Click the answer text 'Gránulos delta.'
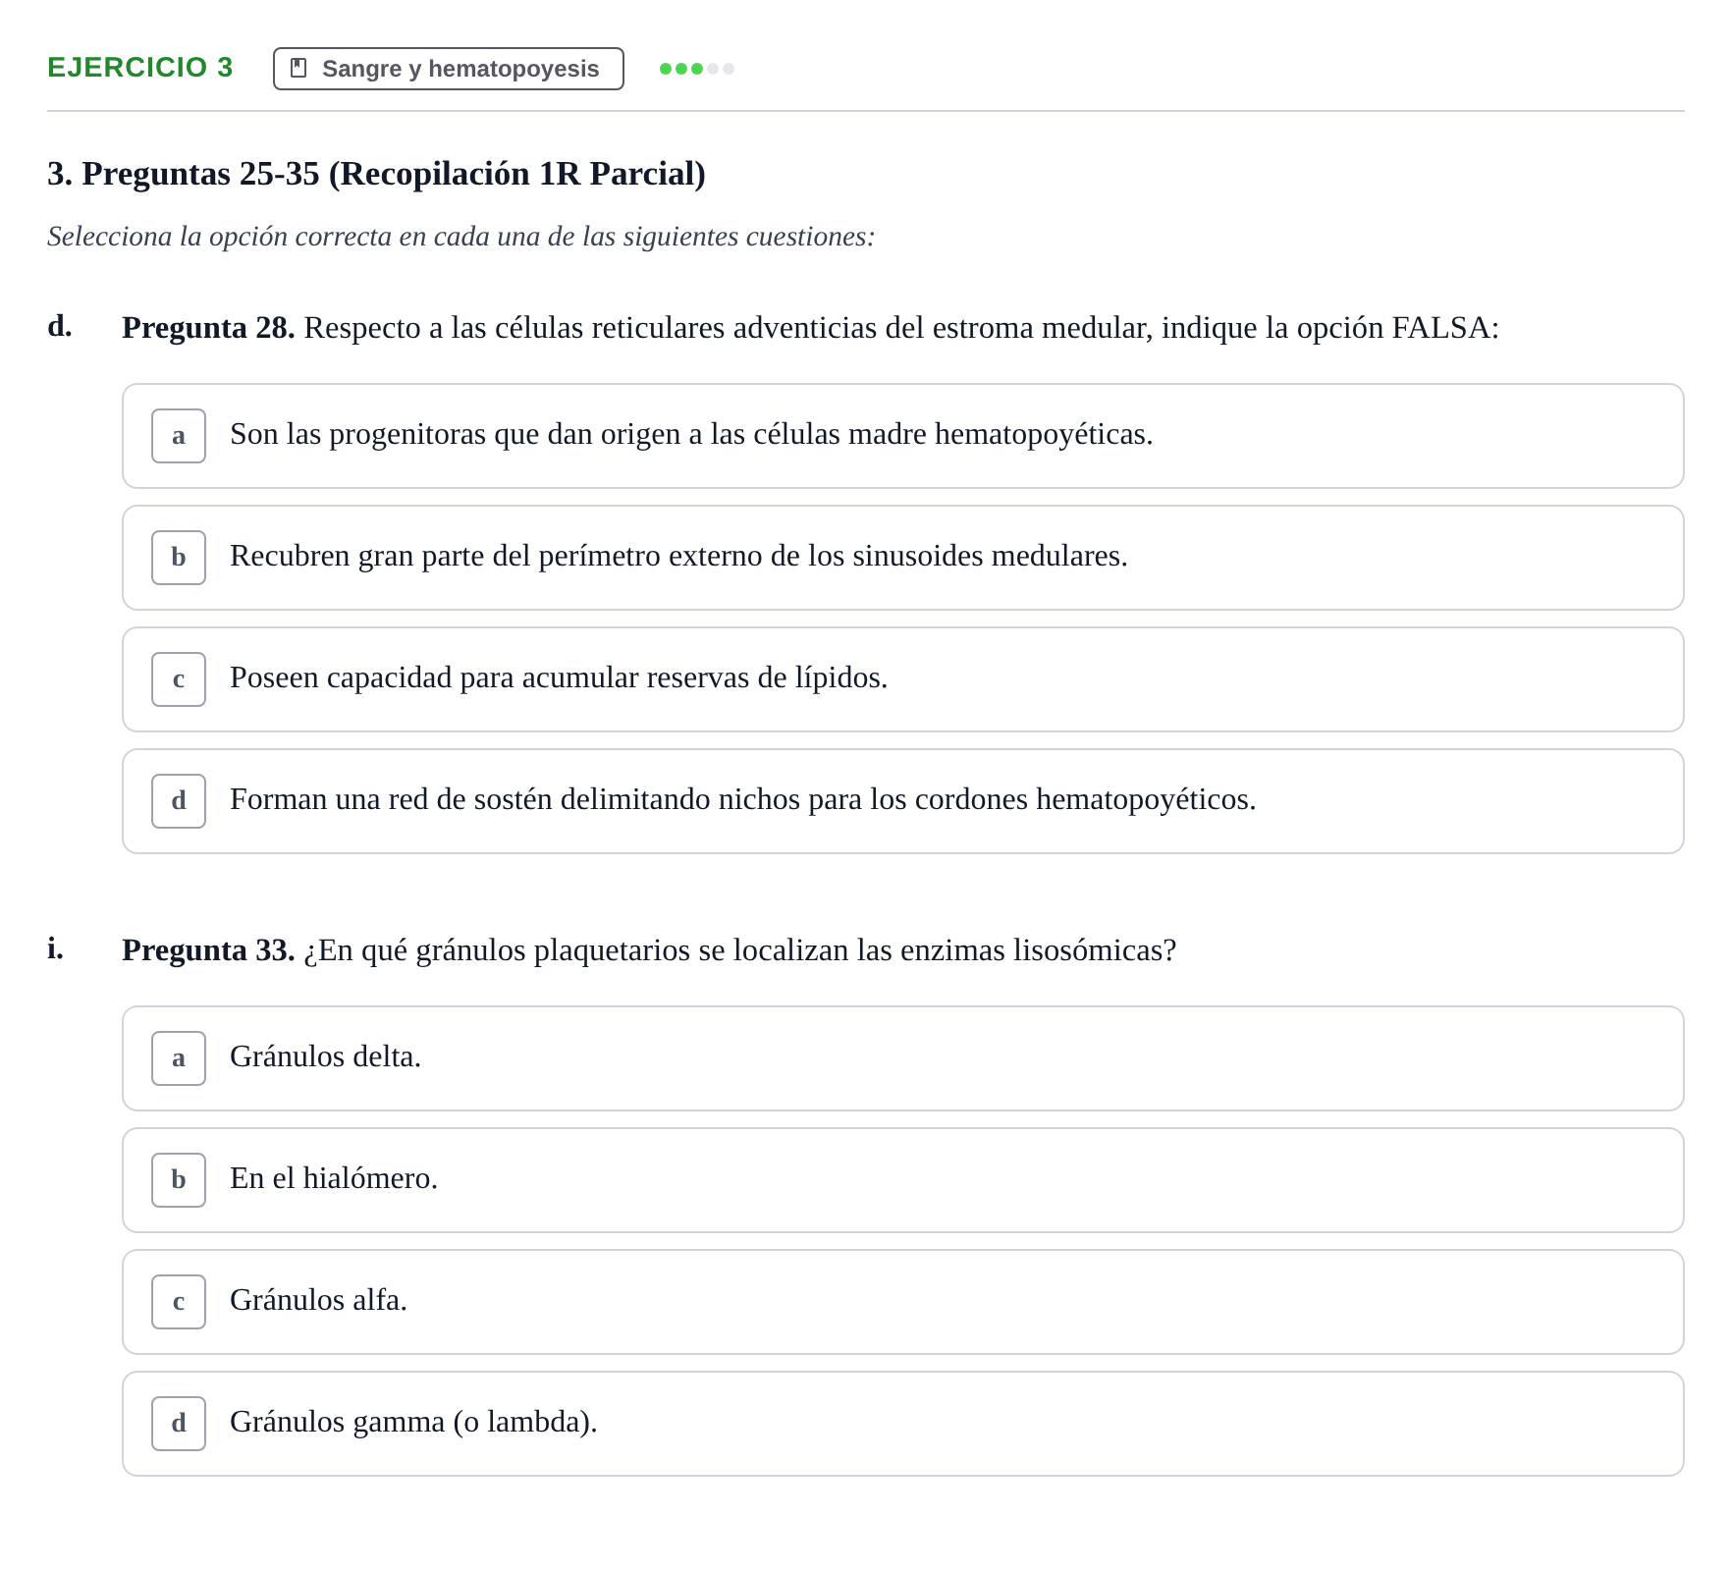The height and width of the screenshot is (1569, 1732). click(x=325, y=1056)
